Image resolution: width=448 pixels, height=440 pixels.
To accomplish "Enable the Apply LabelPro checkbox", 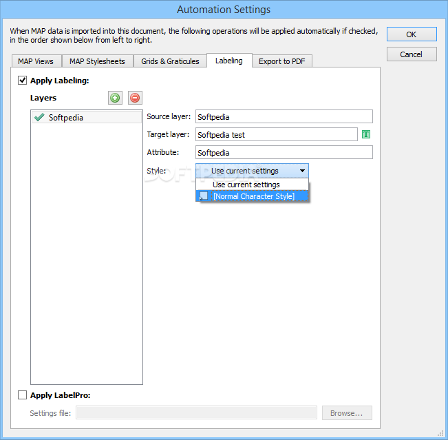I will click(22, 395).
